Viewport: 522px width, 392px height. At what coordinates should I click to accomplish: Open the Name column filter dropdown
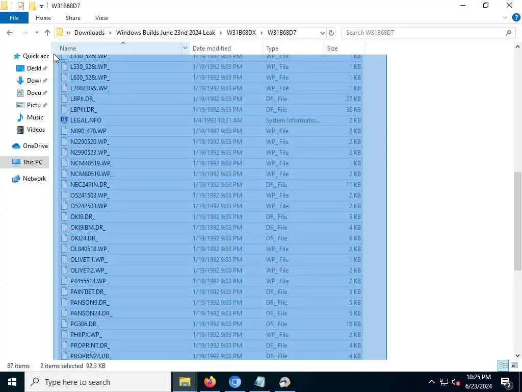click(185, 48)
